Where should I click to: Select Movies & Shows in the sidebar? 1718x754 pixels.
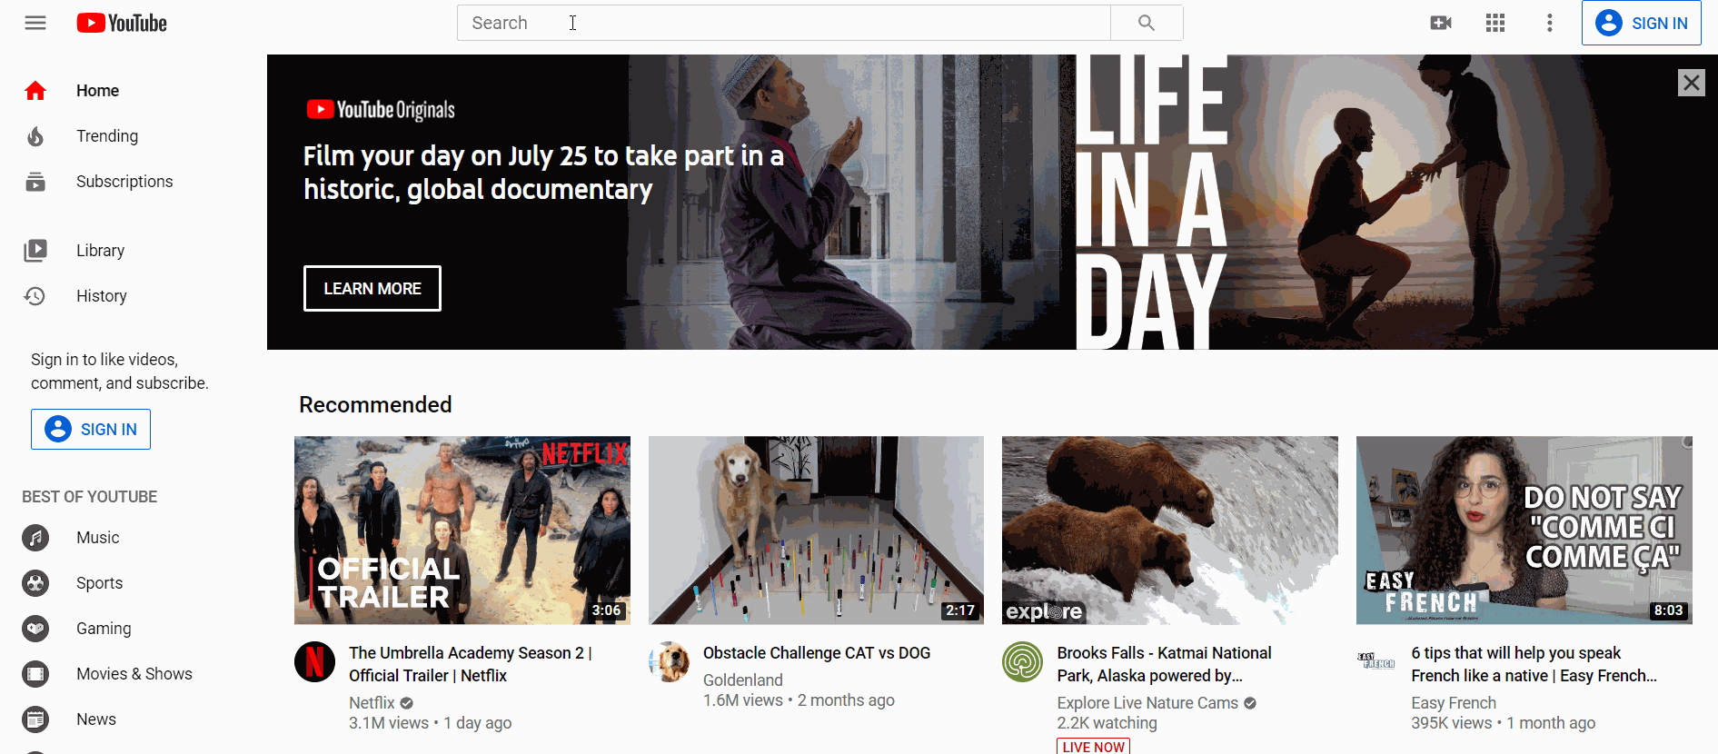pyautogui.click(x=134, y=674)
